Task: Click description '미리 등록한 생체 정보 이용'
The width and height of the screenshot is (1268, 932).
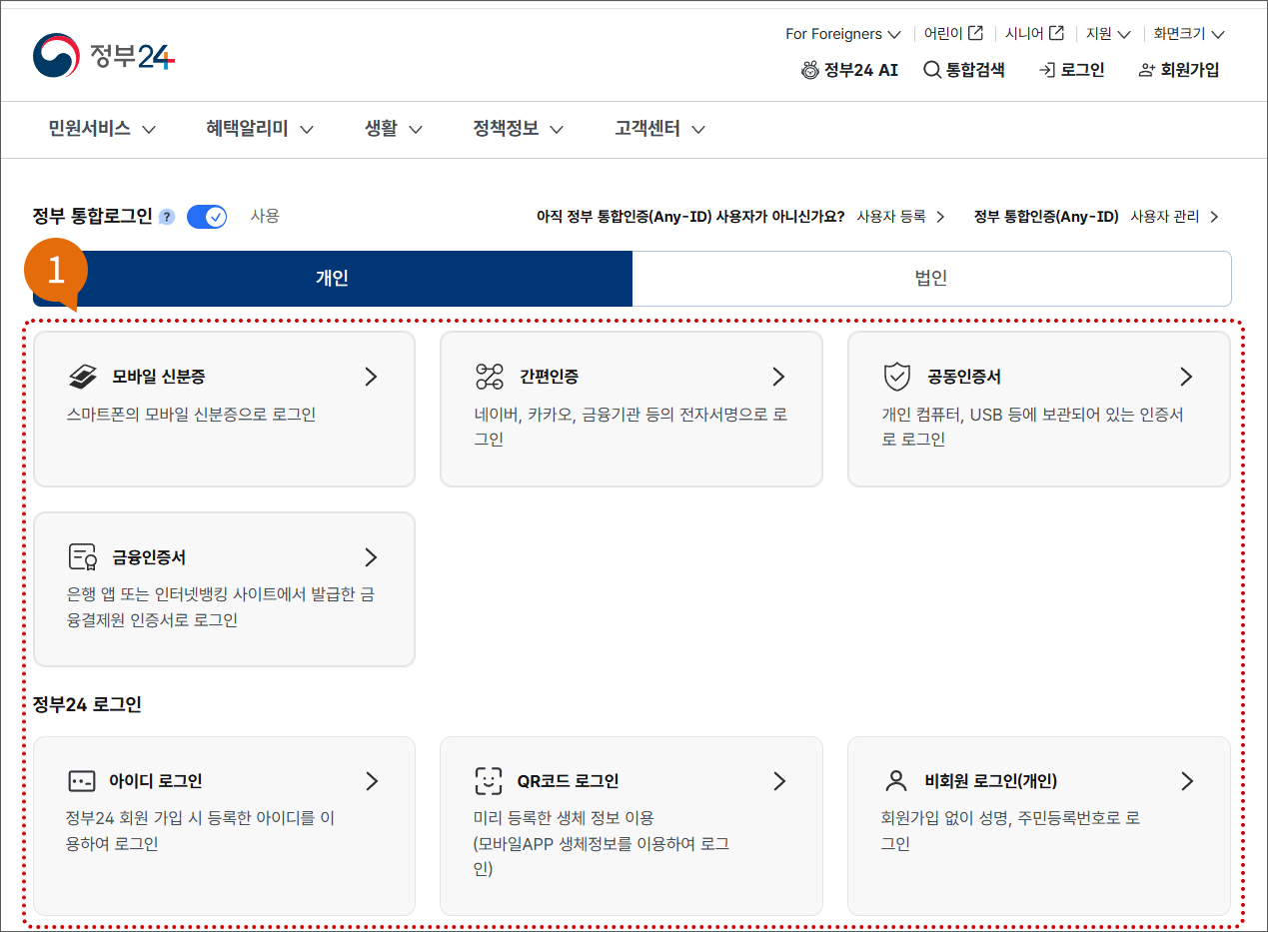Action: click(x=565, y=817)
